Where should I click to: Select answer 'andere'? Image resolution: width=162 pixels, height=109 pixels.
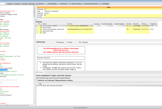(x=55, y=33)
